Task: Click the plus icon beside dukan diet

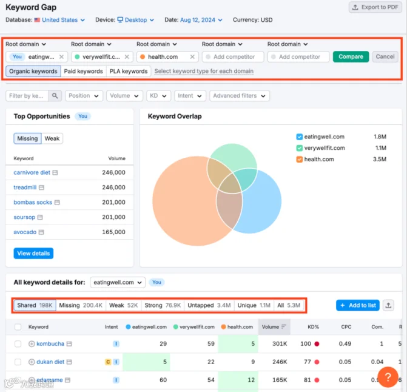Action: [x=32, y=362]
